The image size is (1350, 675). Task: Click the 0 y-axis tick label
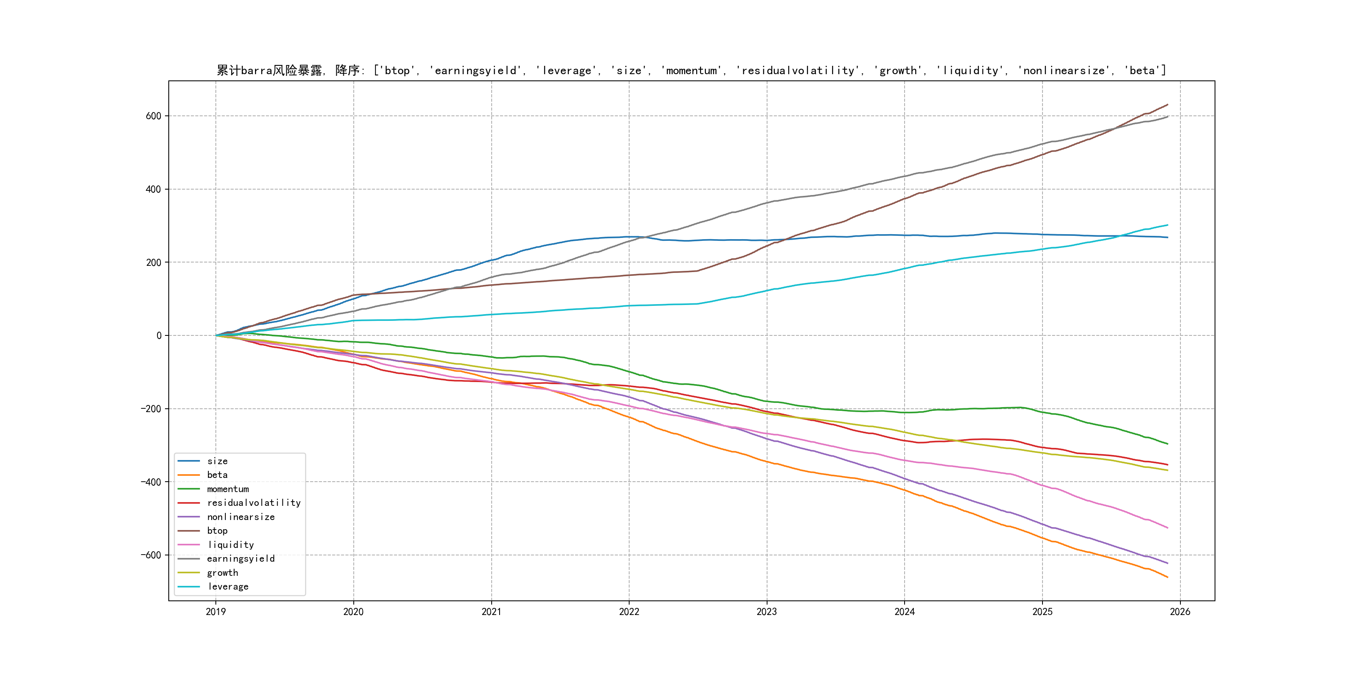[159, 335]
